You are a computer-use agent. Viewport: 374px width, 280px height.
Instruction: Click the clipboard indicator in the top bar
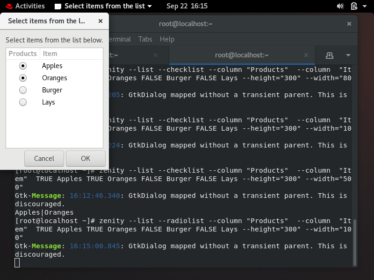354,6
